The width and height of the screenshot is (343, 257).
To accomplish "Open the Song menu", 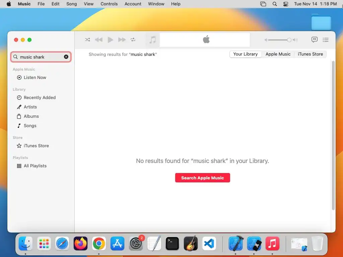I will (72, 4).
